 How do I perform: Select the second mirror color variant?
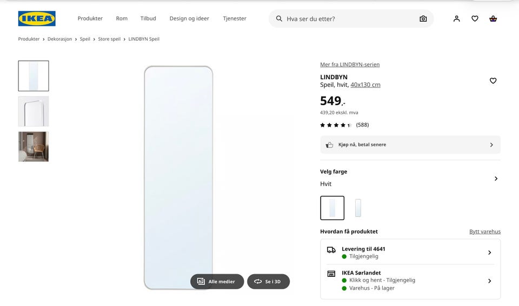[358, 208]
